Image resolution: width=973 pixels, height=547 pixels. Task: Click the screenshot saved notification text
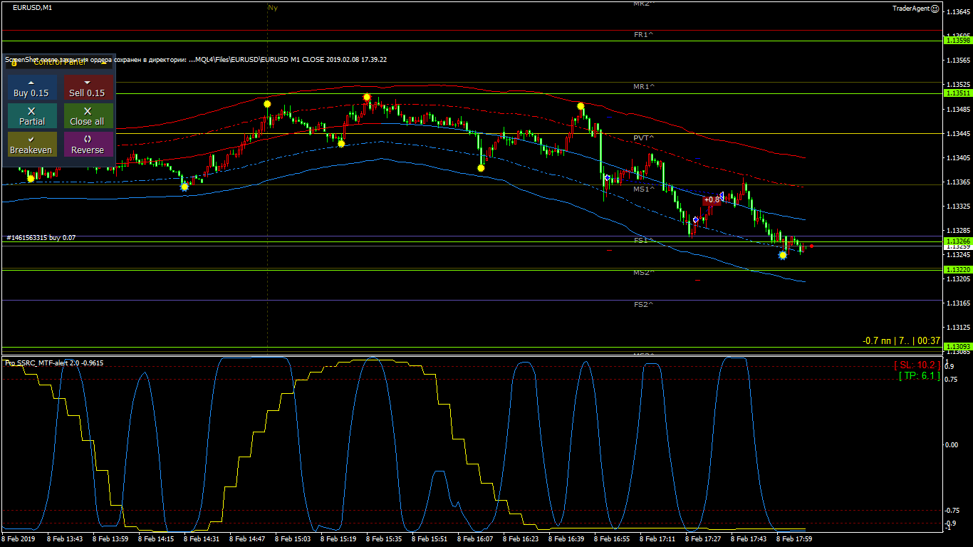point(196,60)
